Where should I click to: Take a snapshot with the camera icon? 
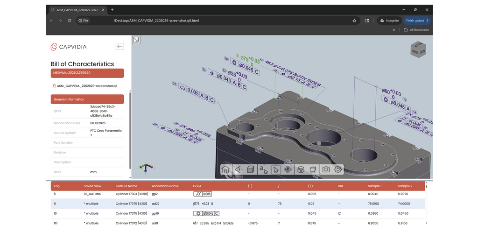pyautogui.click(x=326, y=169)
